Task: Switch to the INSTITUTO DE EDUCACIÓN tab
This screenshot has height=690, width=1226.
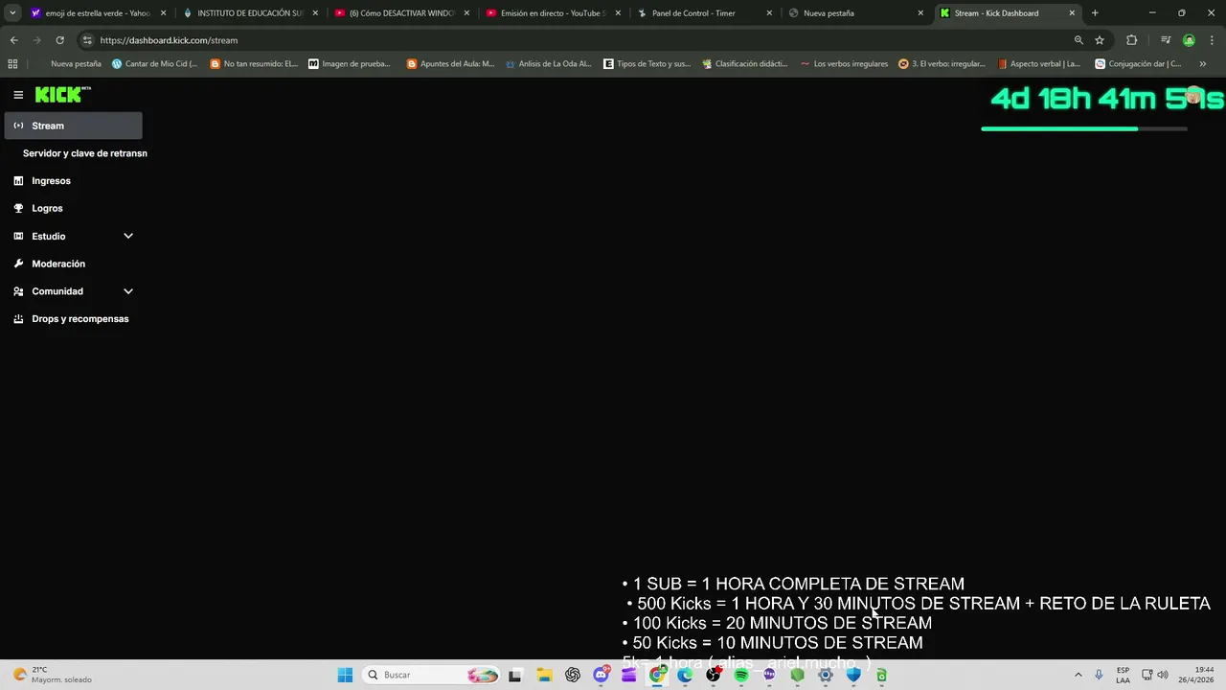Action: pos(250,13)
